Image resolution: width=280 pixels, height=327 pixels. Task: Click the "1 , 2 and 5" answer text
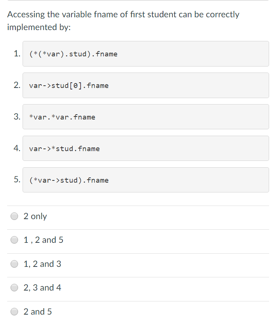43,240
